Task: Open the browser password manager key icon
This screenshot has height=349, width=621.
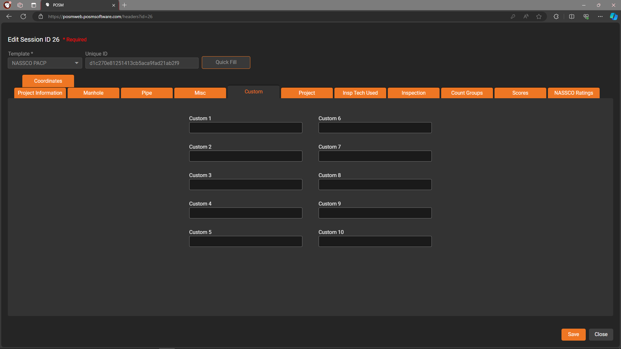Action: tap(513, 16)
